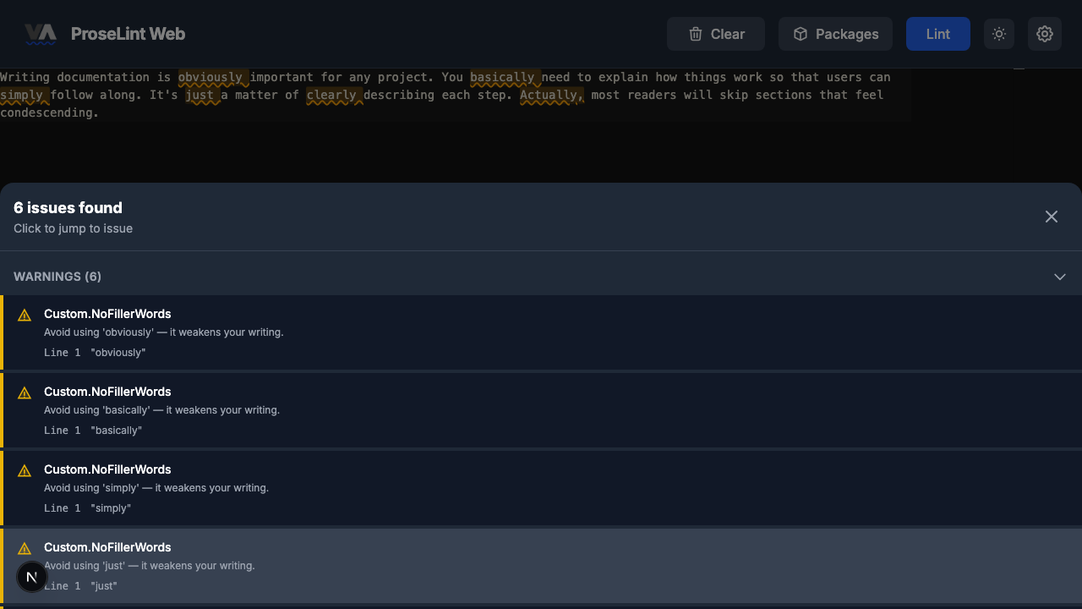Image resolution: width=1082 pixels, height=609 pixels.
Task: Jump to the 'obviously' filler word issue
Action: (x=541, y=332)
